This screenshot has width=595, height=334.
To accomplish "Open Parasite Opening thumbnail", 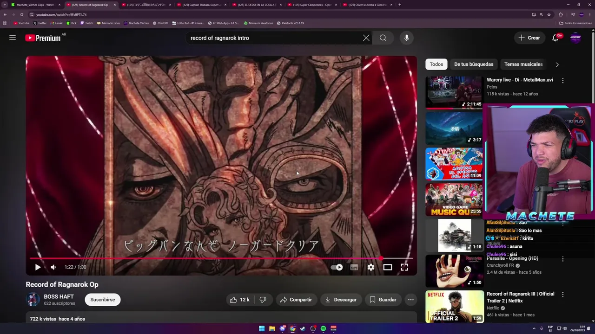I will [x=454, y=271].
